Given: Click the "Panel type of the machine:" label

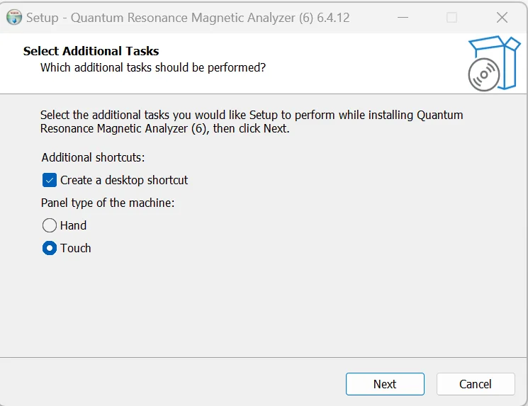Looking at the screenshot, I should click(108, 203).
